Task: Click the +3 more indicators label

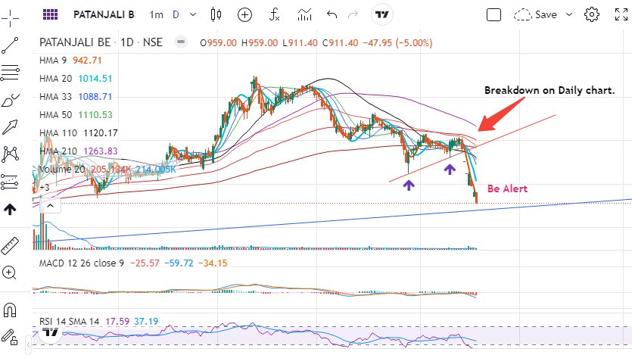Action: tap(44, 188)
